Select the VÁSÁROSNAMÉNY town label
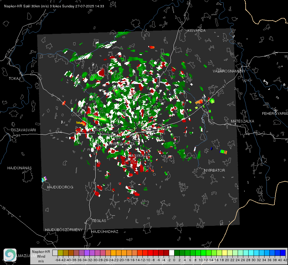The width and height of the screenshot is (288, 265). pyautogui.click(x=229, y=71)
